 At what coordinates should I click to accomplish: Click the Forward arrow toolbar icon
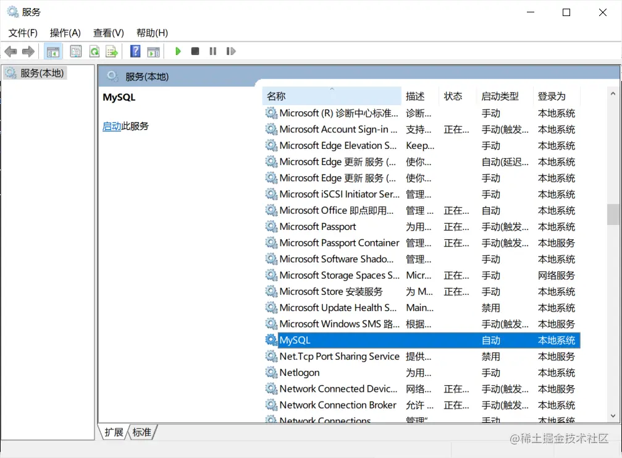click(x=28, y=51)
